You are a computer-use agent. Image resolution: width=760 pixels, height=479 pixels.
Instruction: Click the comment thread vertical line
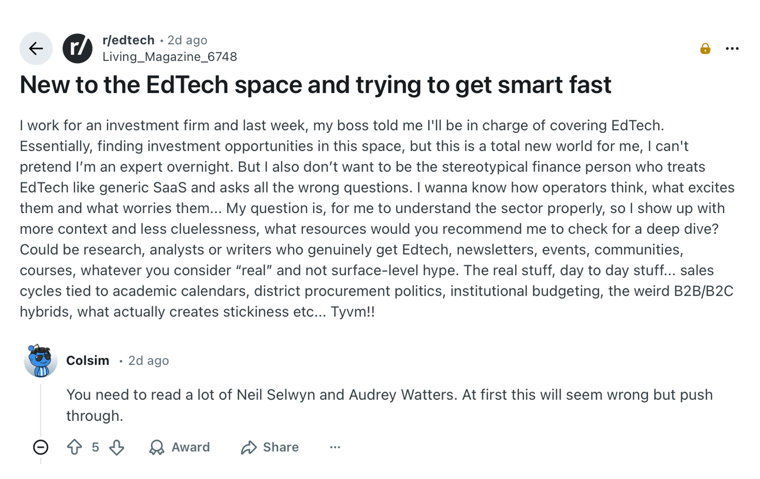tap(41, 408)
